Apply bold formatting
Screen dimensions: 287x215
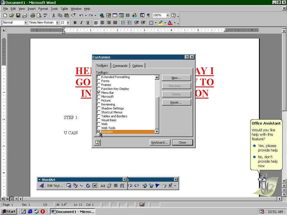click(x=75, y=23)
